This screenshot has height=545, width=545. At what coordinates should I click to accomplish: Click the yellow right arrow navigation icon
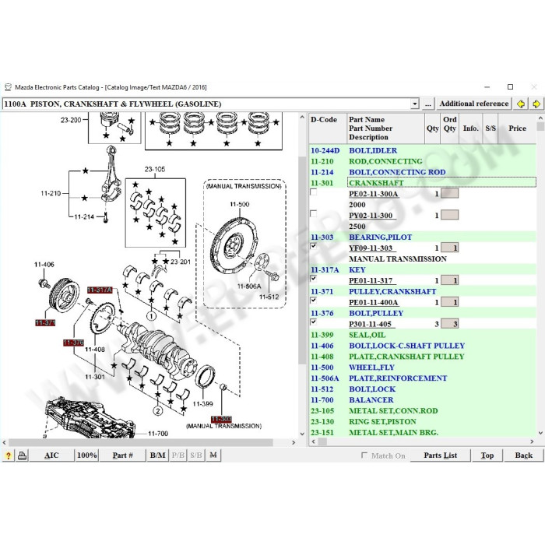pos(536,104)
